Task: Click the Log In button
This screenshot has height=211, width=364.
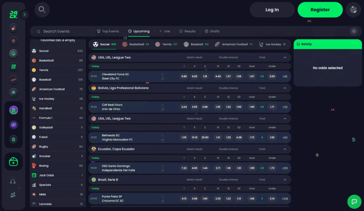Action: (272, 10)
